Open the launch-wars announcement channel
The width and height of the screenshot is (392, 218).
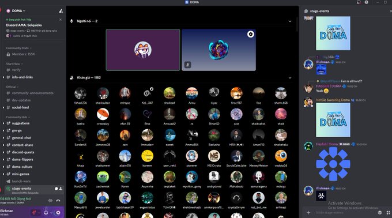21,181
